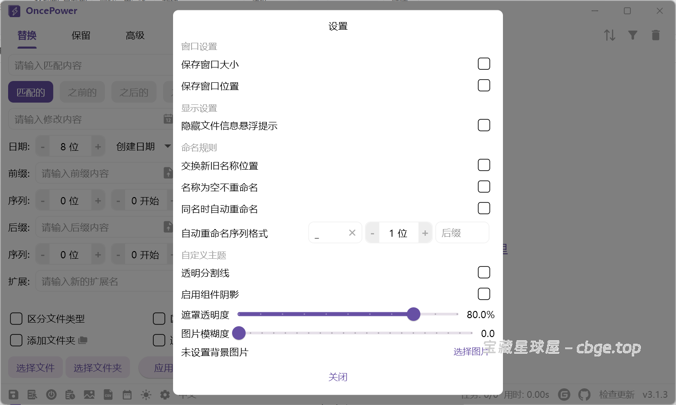
Task: Check 保存窗口大小 checkbox
Action: [x=484, y=64]
